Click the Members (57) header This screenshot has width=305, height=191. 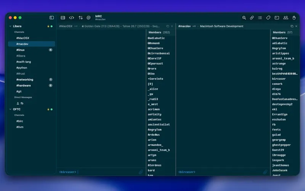283,32
